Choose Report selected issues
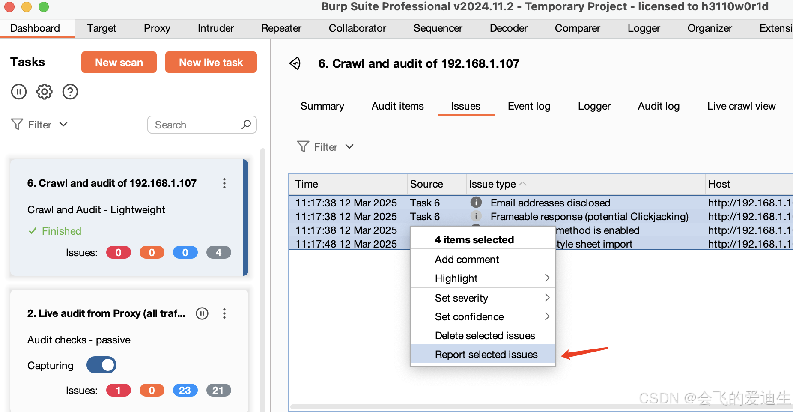The image size is (793, 412). point(483,355)
